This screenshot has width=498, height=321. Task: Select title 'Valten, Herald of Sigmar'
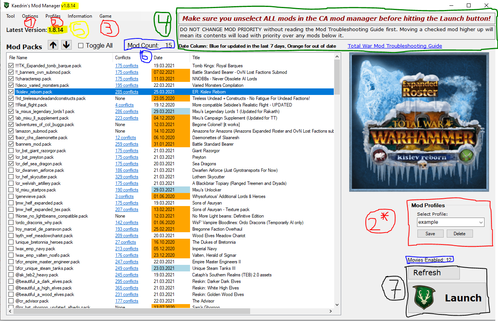[x=214, y=255]
